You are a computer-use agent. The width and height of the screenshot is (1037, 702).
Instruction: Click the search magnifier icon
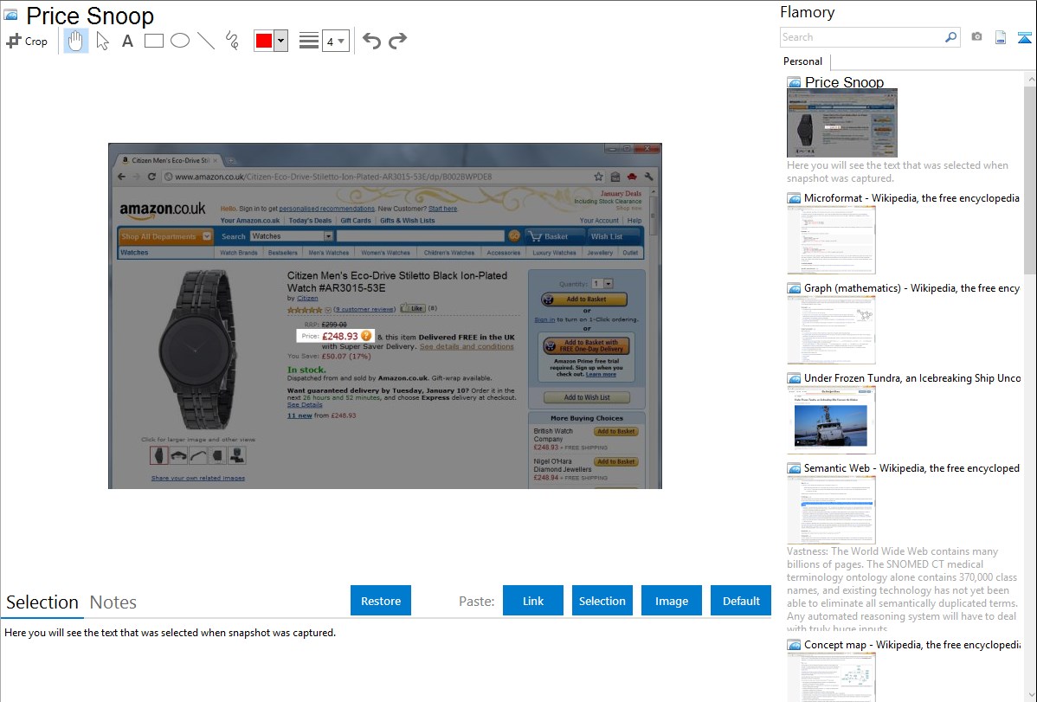951,37
